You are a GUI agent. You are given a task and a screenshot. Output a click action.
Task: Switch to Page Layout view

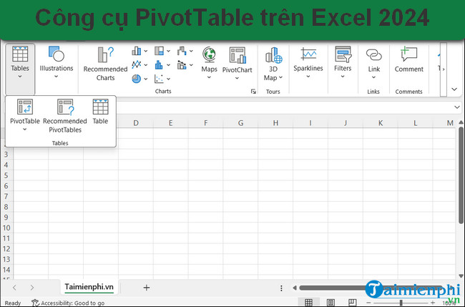point(331,303)
